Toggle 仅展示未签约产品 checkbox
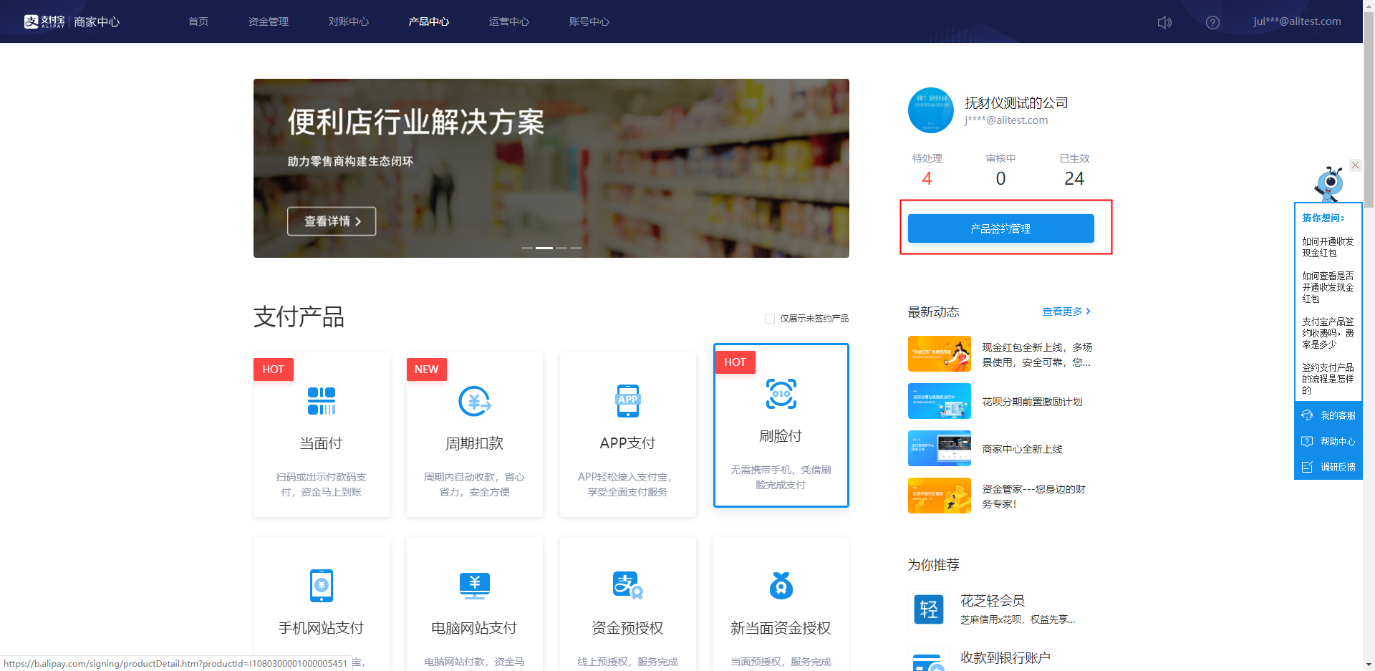Image resolution: width=1375 pixels, height=671 pixels. pyautogui.click(x=770, y=319)
